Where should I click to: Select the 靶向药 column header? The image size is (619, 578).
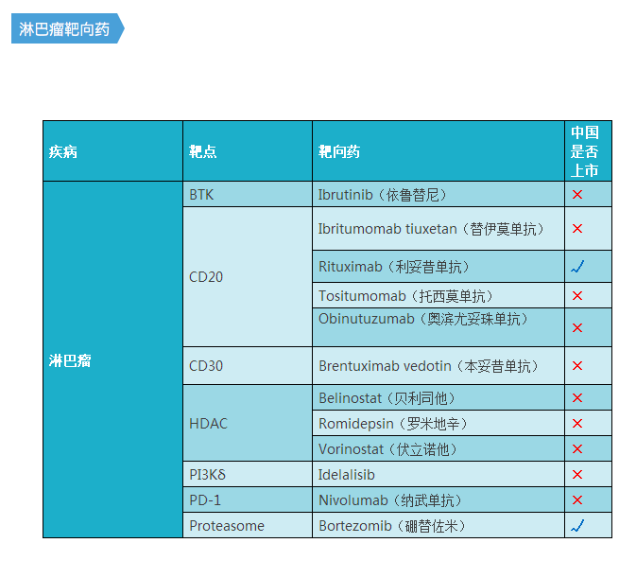coord(438,151)
